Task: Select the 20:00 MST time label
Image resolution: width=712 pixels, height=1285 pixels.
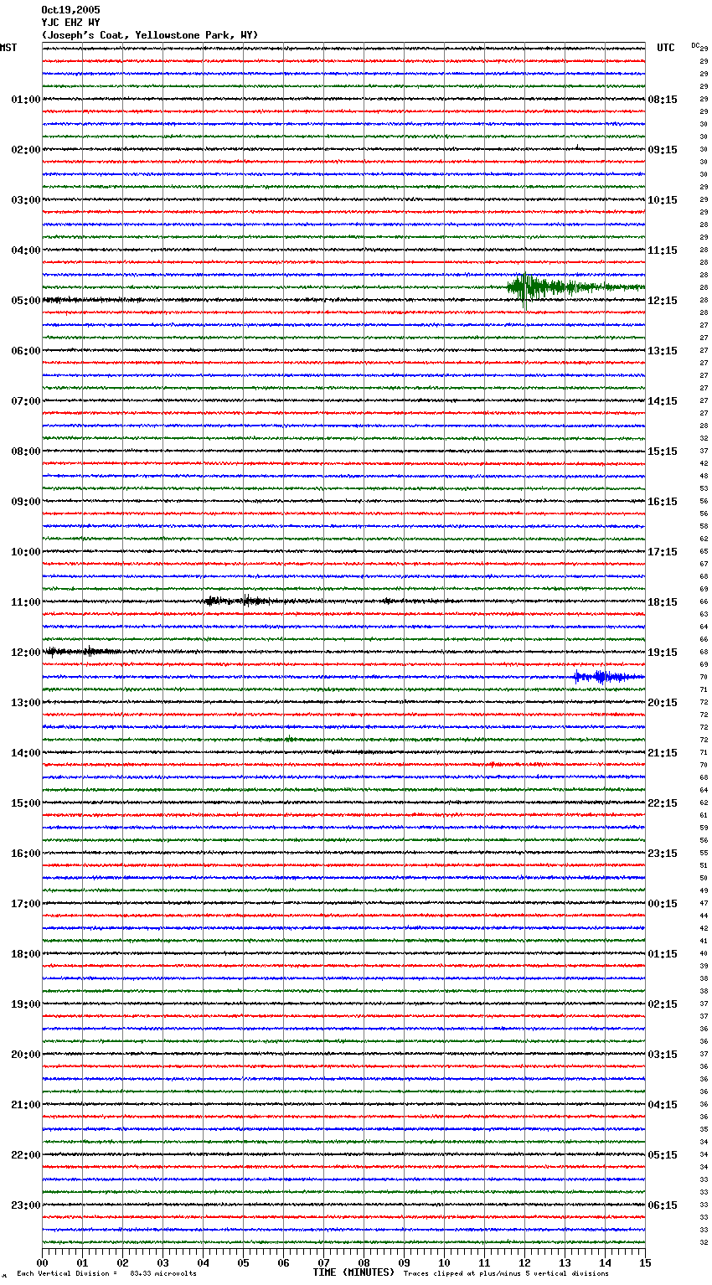Action: pyautogui.click(x=26, y=1055)
